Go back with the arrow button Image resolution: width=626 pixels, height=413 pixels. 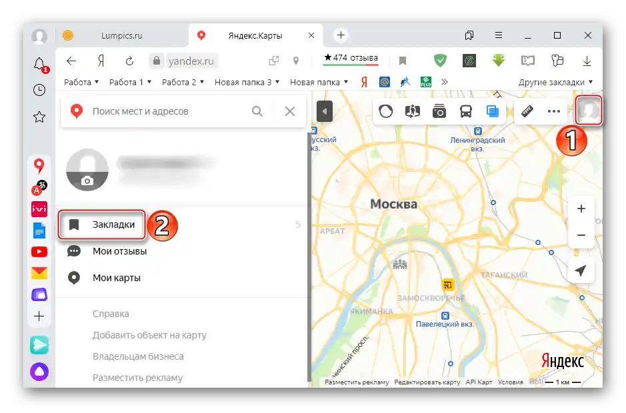71,61
